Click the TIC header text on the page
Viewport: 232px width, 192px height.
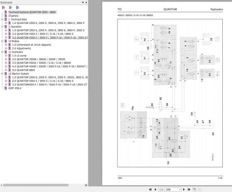tap(119, 9)
